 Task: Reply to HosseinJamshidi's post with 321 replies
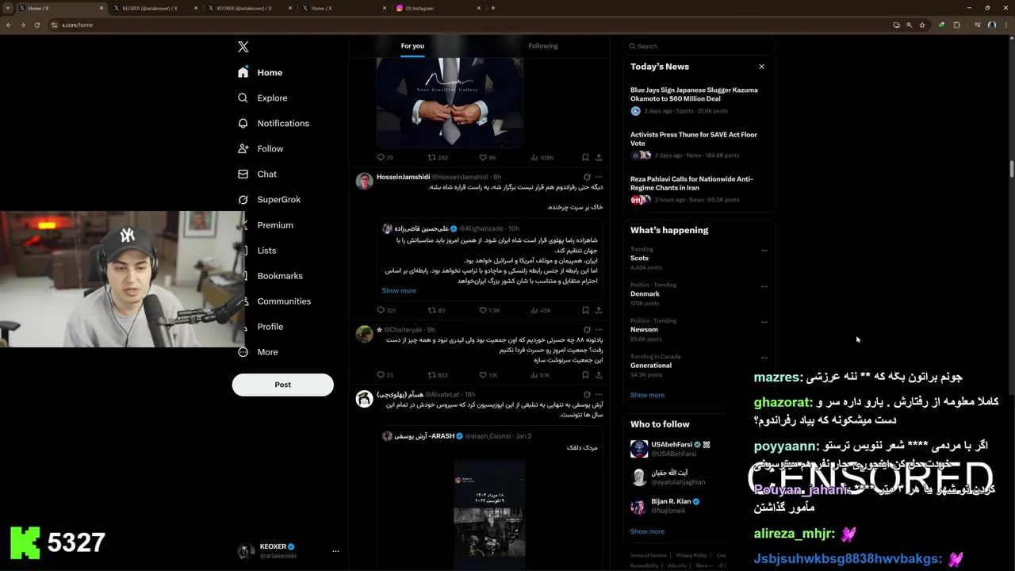click(386, 310)
